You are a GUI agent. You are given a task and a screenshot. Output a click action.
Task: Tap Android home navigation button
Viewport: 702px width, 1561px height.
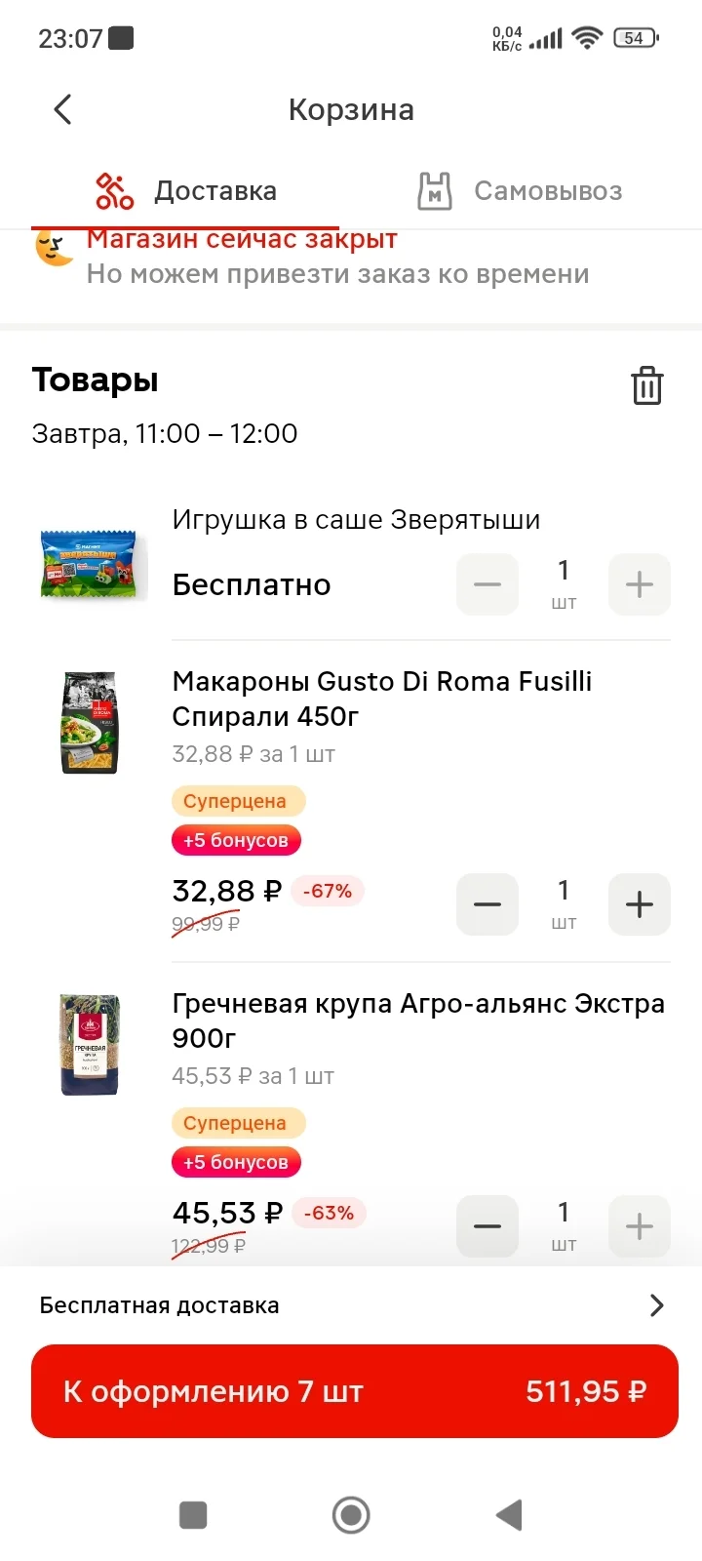point(351,1515)
